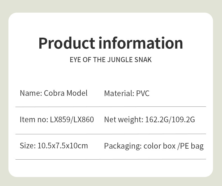
Task: Select the item number "LX859"
Action: (x=60, y=119)
